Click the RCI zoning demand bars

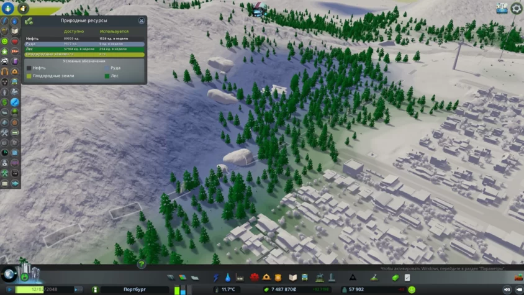coord(183,289)
